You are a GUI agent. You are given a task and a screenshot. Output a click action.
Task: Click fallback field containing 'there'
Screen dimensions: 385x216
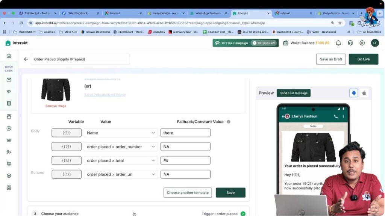[185, 133]
